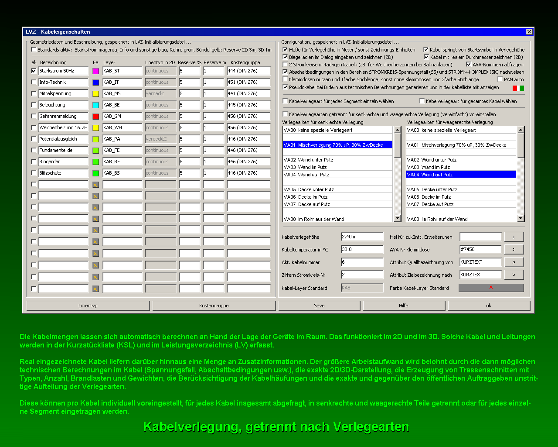Select VA02 Wand unter Putz in senkrechte list
This screenshot has width=558, height=447.
click(x=338, y=160)
